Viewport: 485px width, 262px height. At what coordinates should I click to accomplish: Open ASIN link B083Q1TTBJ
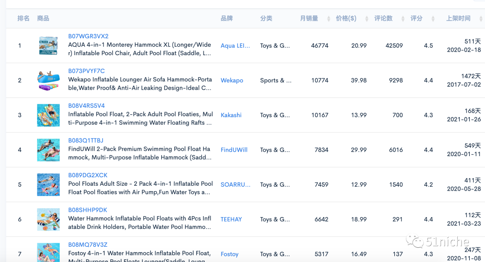(86, 140)
